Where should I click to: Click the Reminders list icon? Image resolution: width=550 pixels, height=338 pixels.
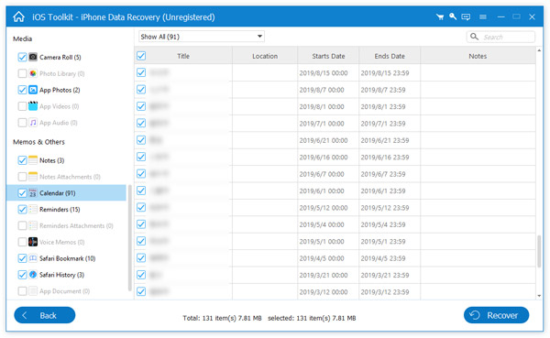[33, 210]
